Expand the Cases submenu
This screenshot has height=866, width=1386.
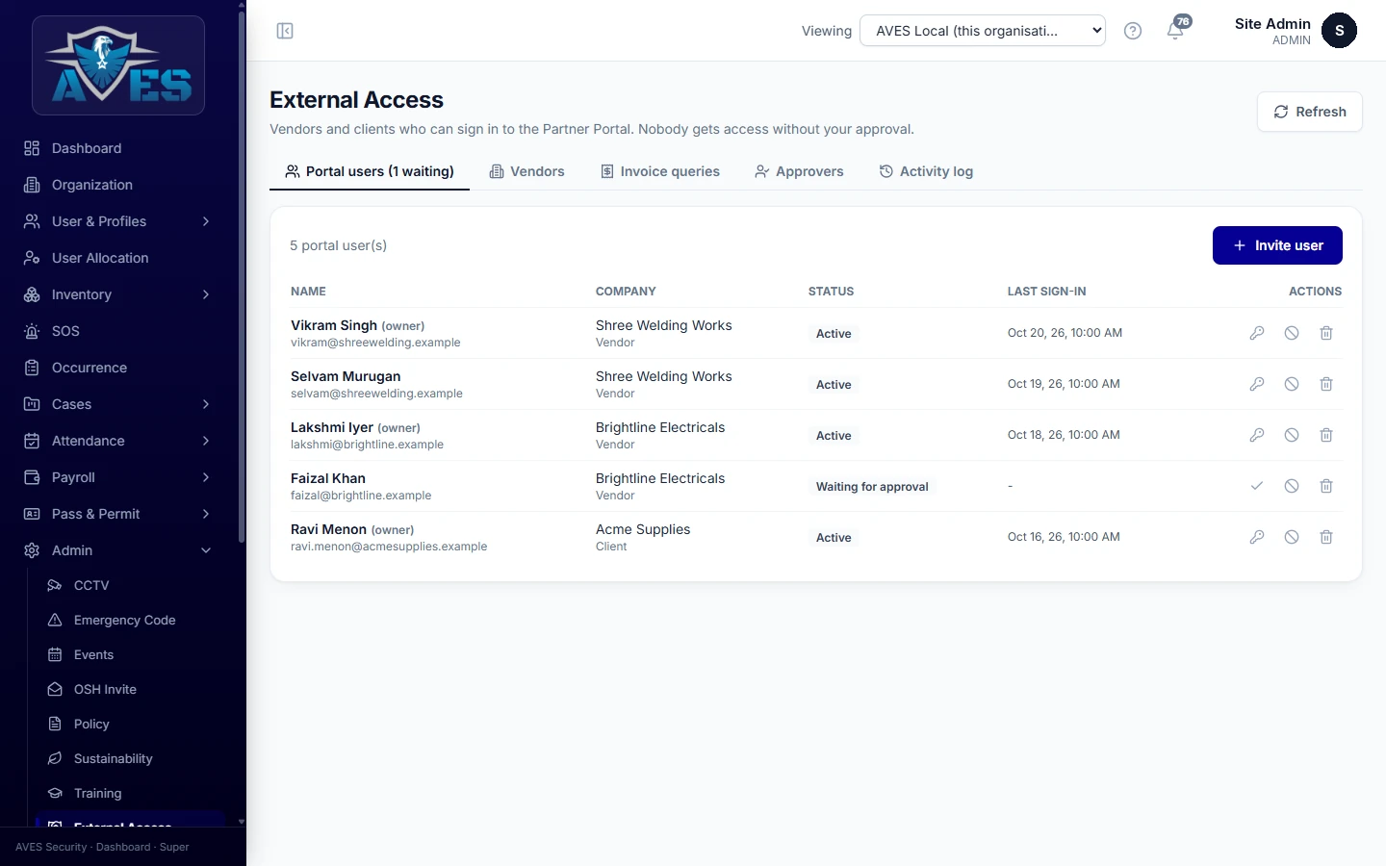click(118, 404)
